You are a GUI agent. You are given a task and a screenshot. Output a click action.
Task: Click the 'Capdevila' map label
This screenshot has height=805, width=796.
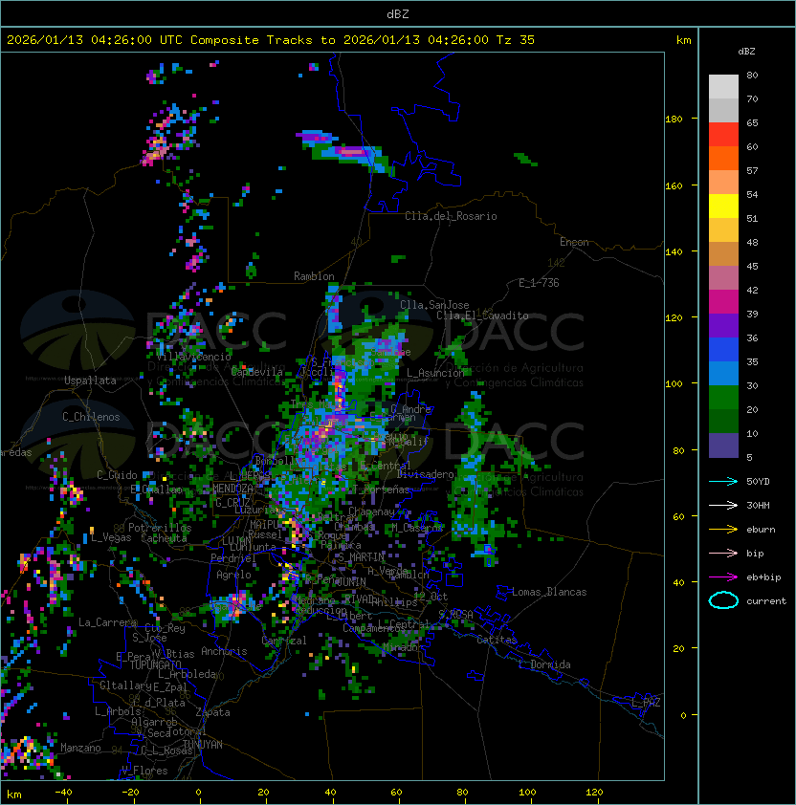coord(257,372)
